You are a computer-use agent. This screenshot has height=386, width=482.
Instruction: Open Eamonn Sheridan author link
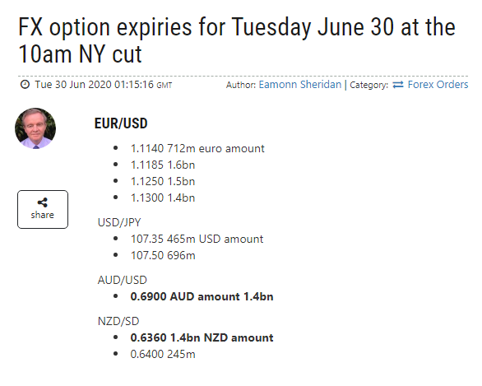coord(299,85)
